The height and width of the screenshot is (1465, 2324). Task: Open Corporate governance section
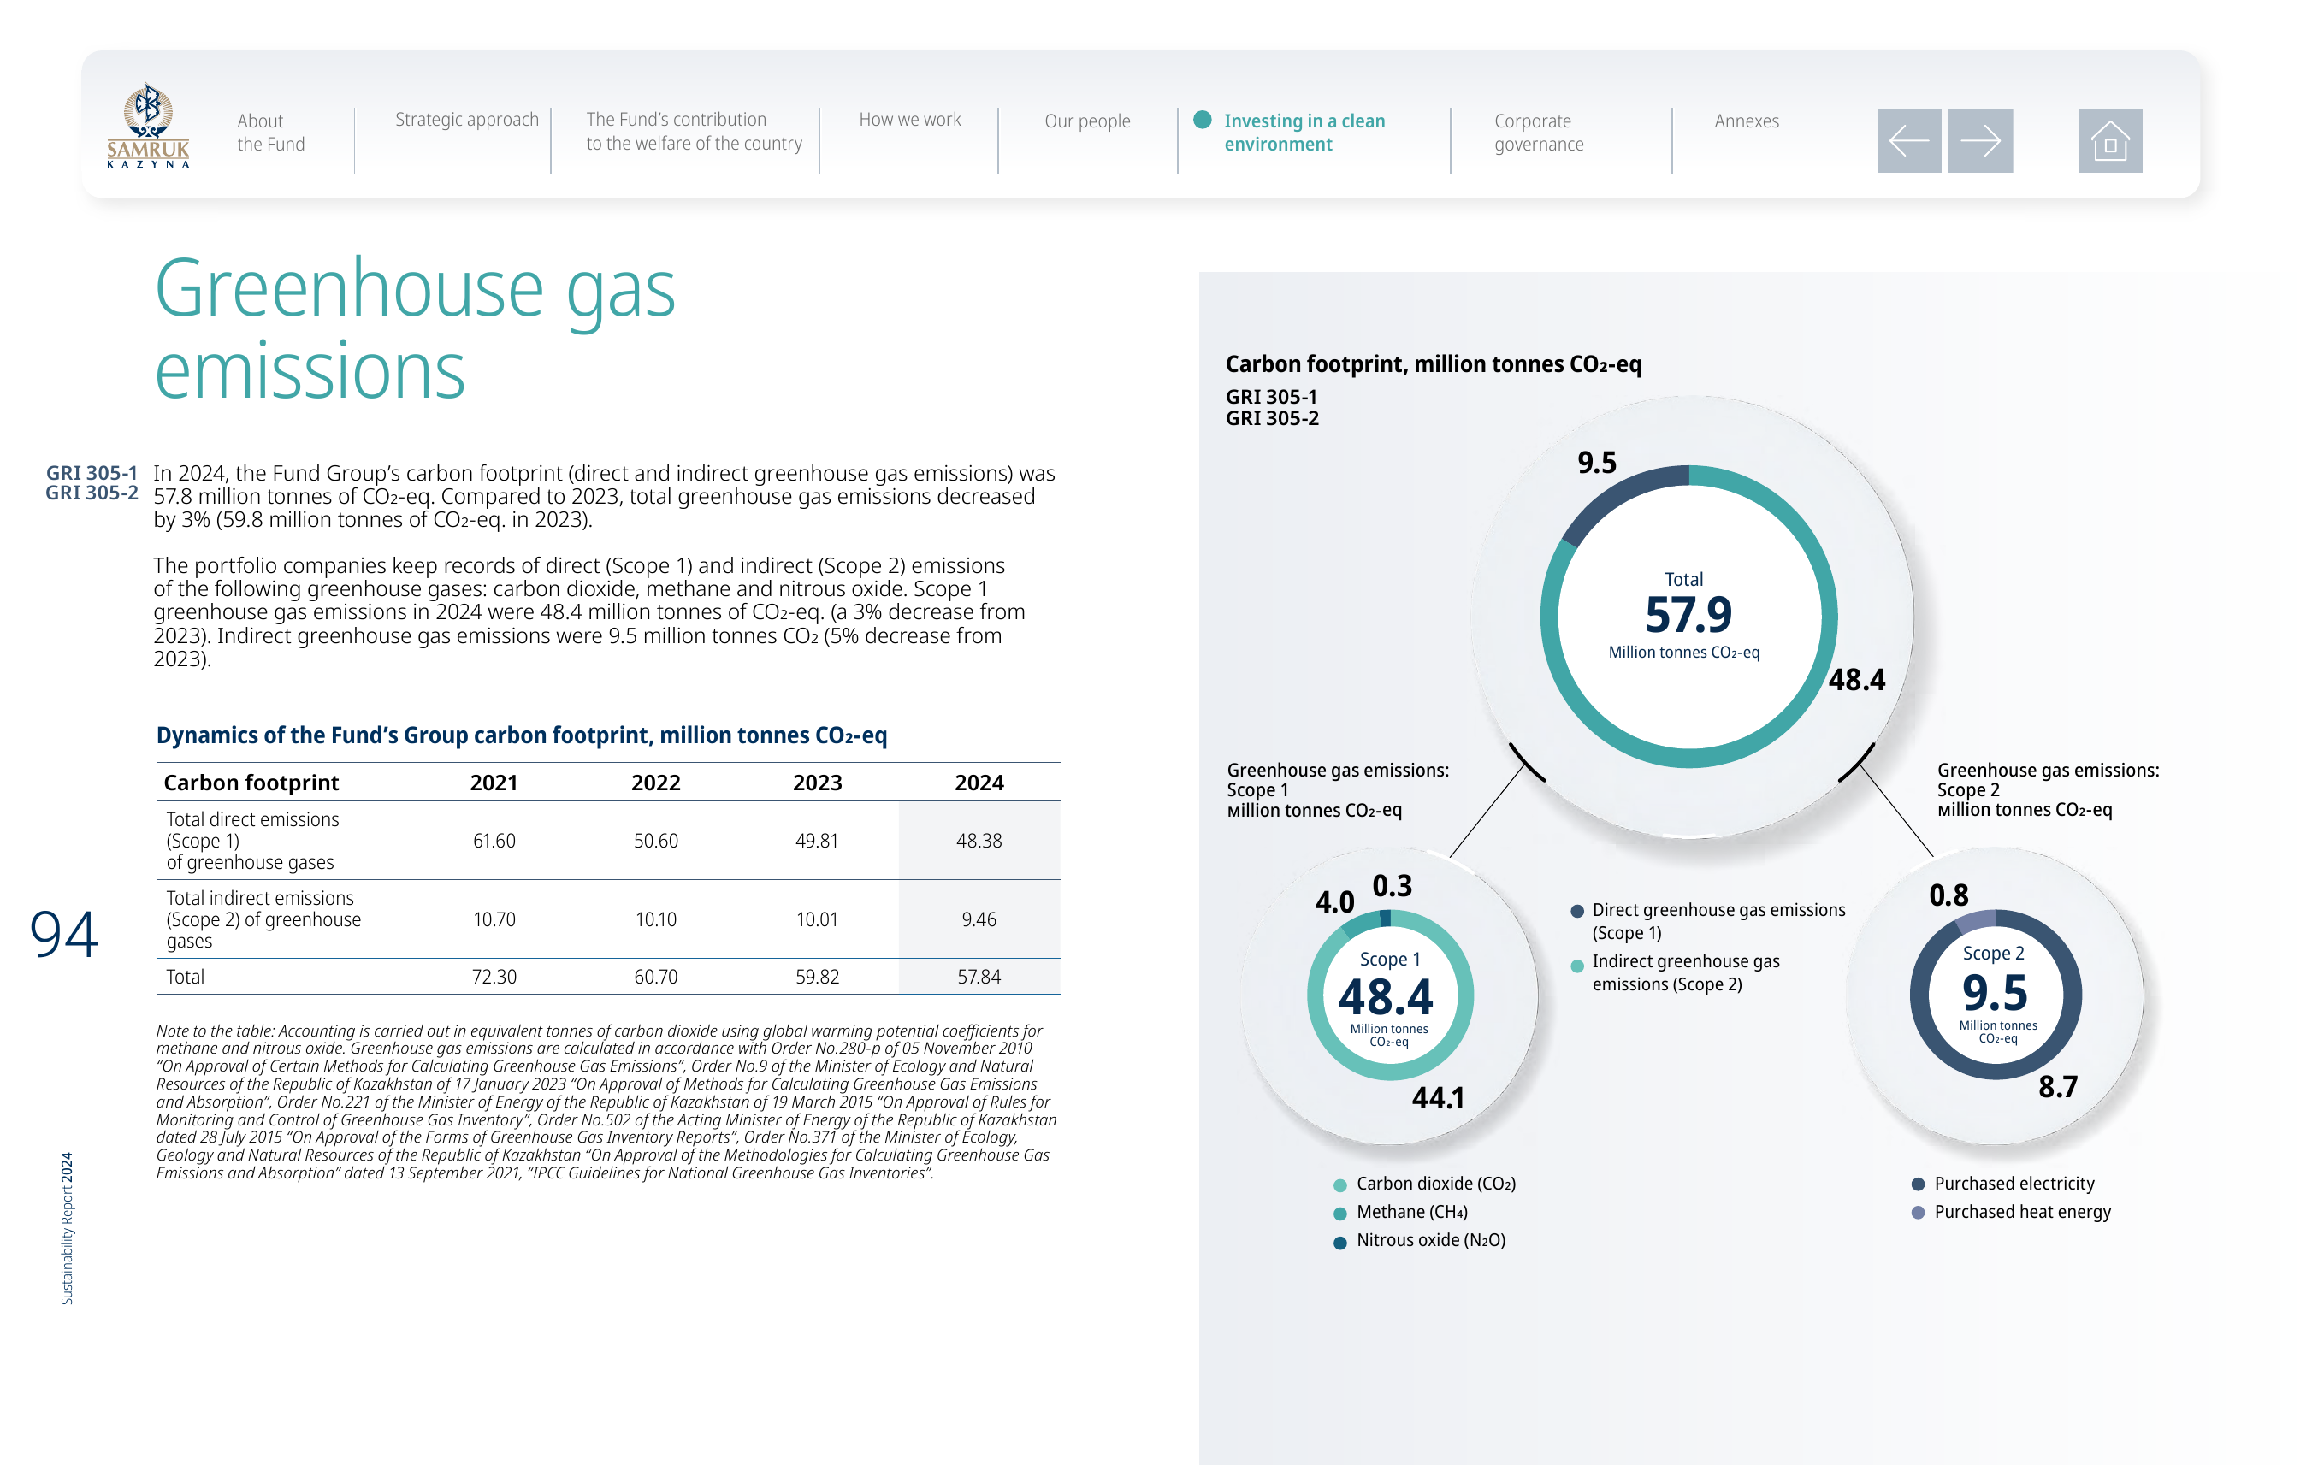coord(1539,133)
